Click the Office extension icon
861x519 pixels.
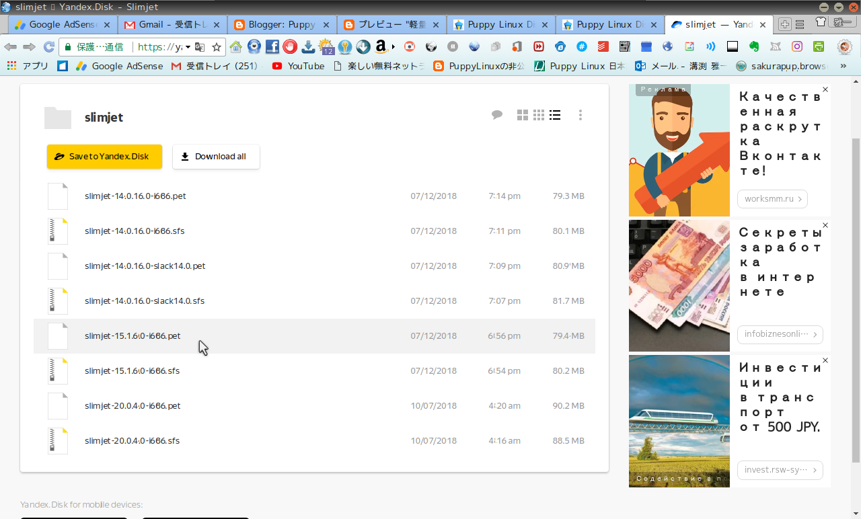coord(517,47)
